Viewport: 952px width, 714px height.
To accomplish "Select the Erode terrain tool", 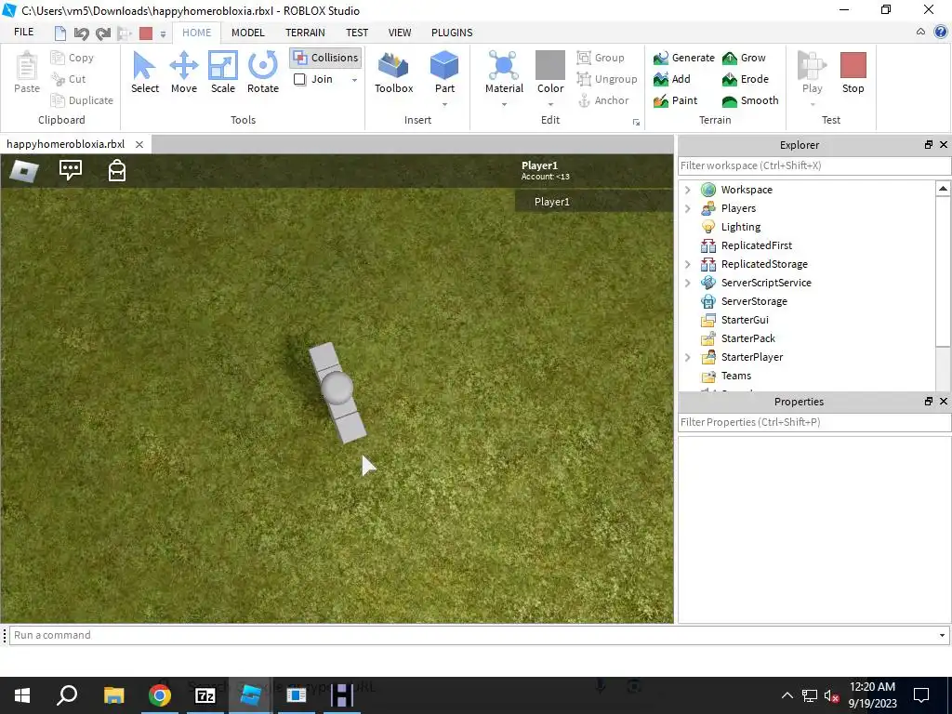I will tap(746, 79).
